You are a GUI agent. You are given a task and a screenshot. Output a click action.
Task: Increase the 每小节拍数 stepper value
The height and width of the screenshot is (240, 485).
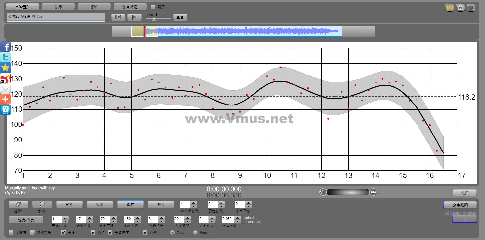click(x=194, y=203)
